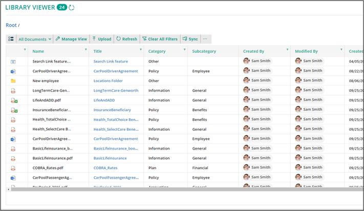364x211 pixels.
Task: Click the PDF icon for LongTermCare-Gen row
Action: pyautogui.click(x=13, y=91)
